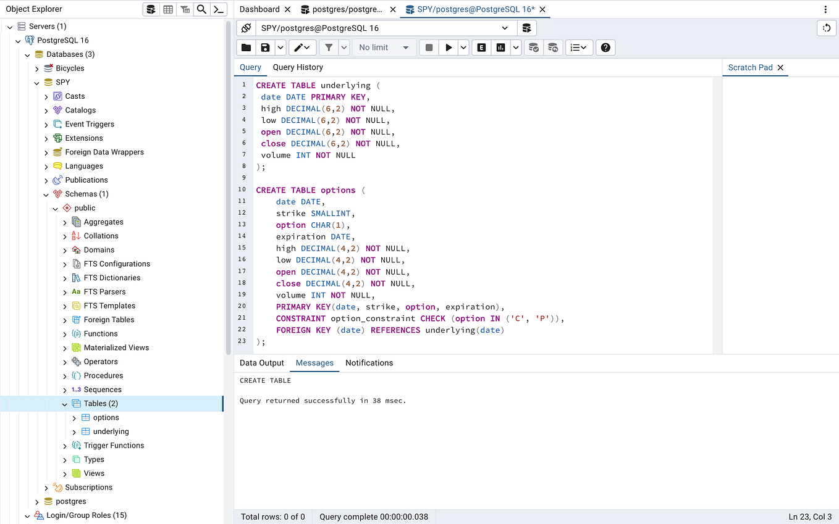Screen dimensions: 839x524
Task: Open the PSQL Tool terminal icon
Action: (218, 9)
